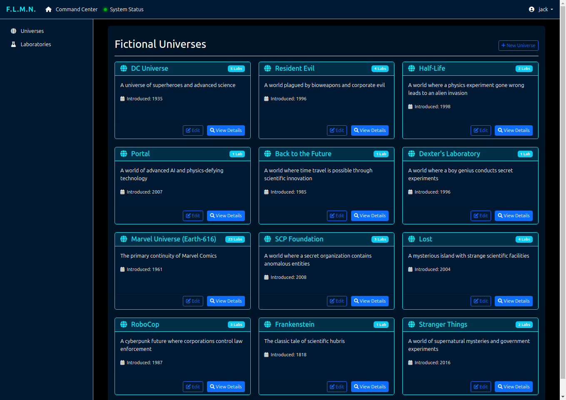View Details for Half-Life
Screen dimensions: 566x400
[514, 130]
